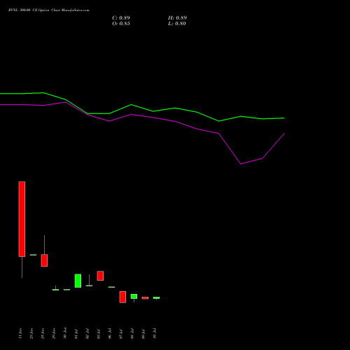Select the red candlestick above 03 Jul

click(100, 276)
